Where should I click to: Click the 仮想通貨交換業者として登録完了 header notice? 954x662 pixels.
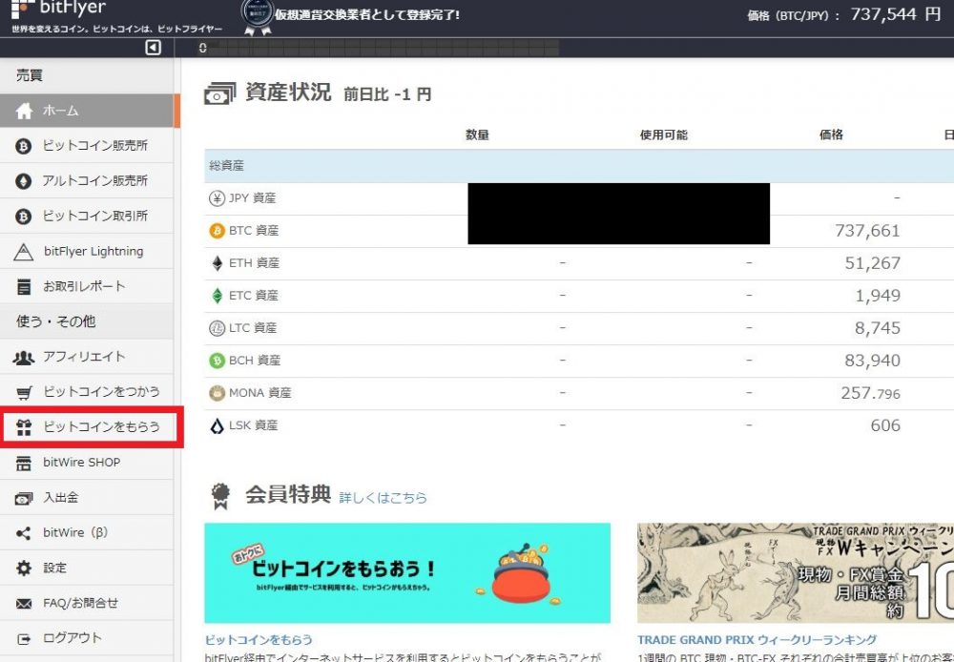point(367,14)
